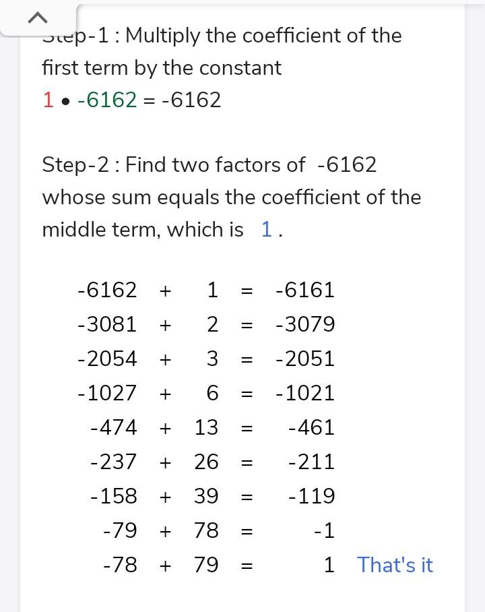The width and height of the screenshot is (485, 612).
Task: Click the blue middle term coefficient 1
Action: [267, 230]
